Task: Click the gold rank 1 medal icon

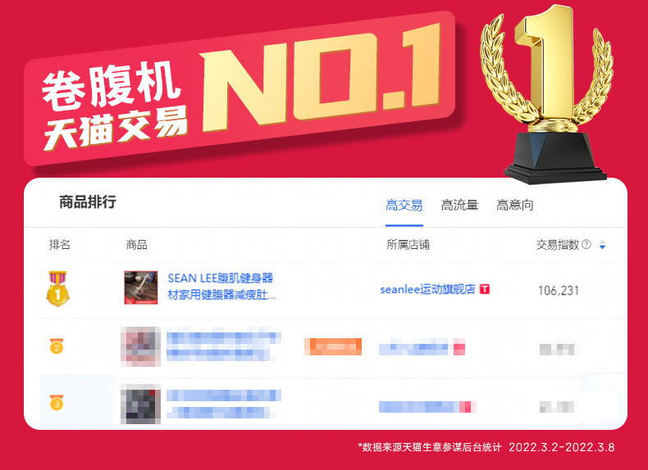Action: click(57, 288)
